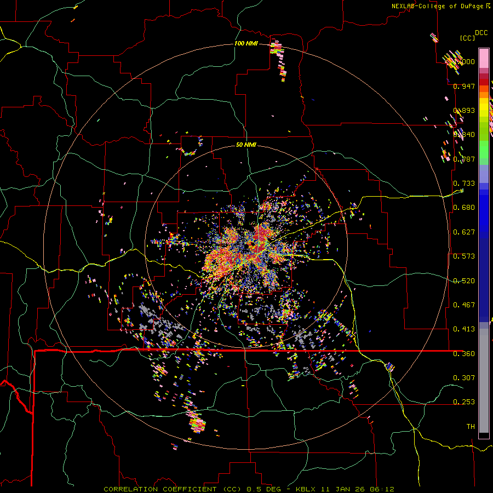
Task: Pick the orange swatch on color bar
Action: tap(484, 95)
